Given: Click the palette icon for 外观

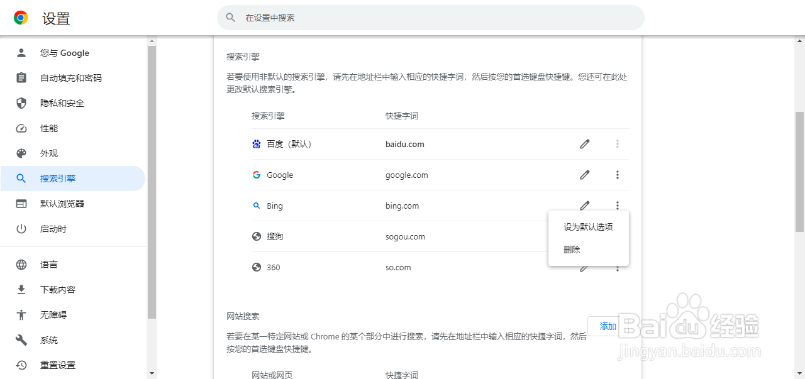Looking at the screenshot, I should (x=21, y=153).
